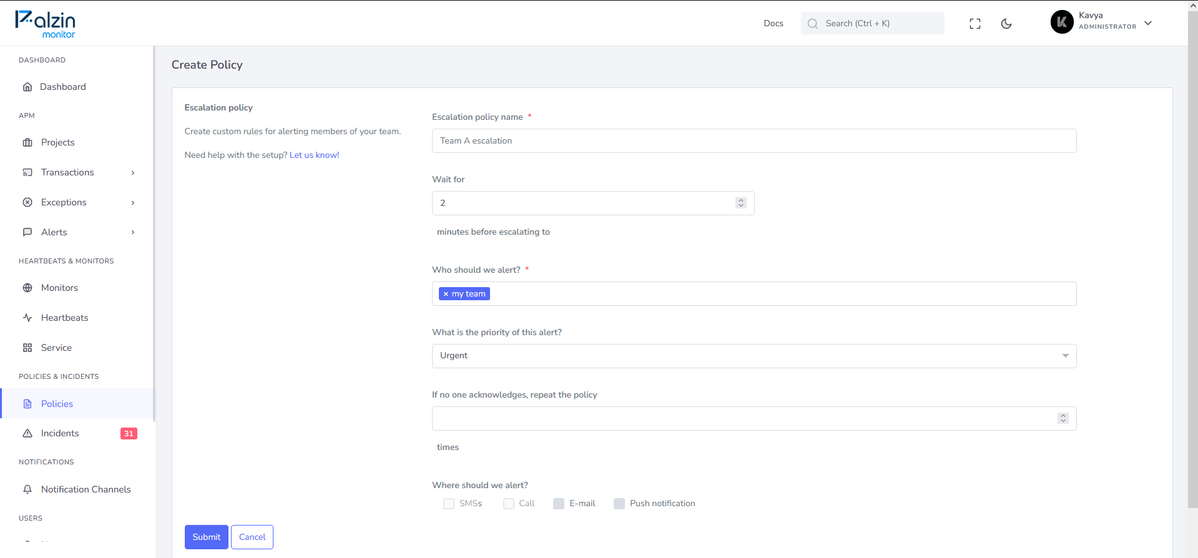
Task: Click the Alerts message icon
Action: 27,232
